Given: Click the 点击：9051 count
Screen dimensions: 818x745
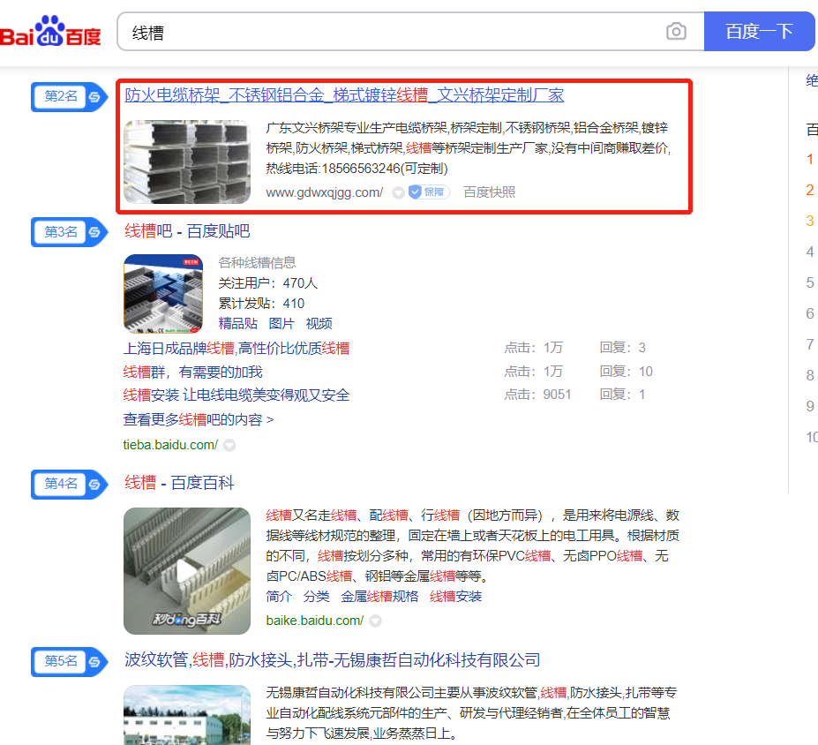Looking at the screenshot, I should (x=537, y=395).
